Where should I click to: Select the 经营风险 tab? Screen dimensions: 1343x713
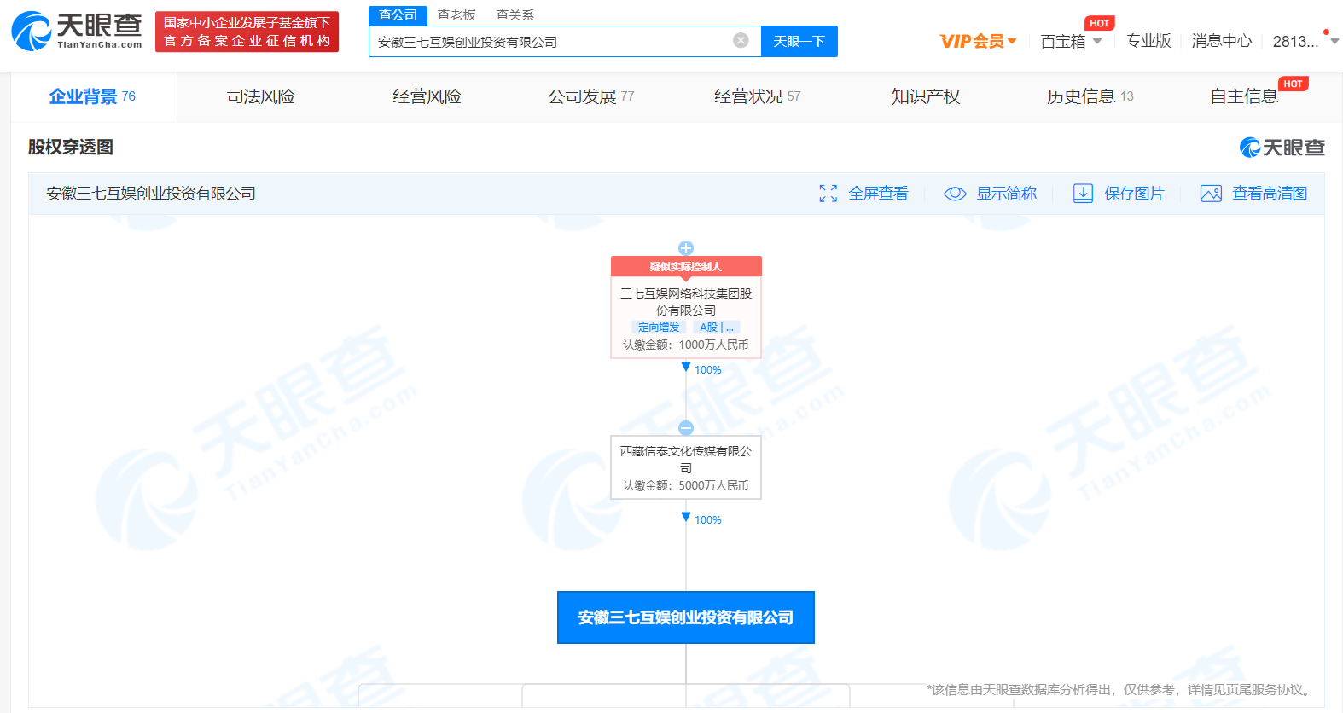(x=427, y=96)
